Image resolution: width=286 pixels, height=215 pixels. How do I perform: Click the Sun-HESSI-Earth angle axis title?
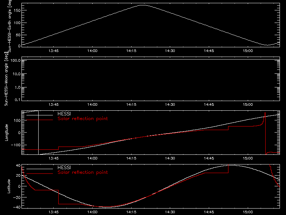point(10,26)
